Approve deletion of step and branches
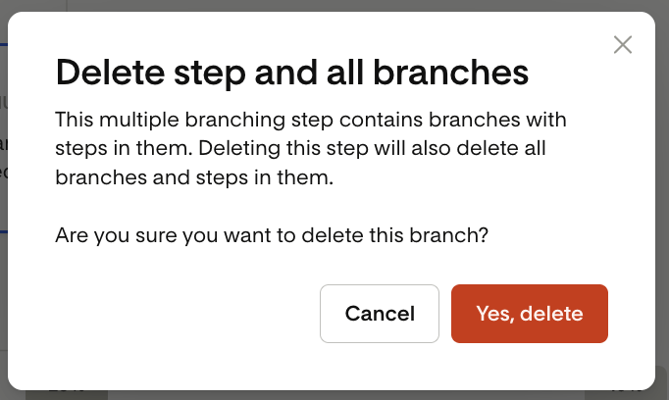 [x=530, y=314]
